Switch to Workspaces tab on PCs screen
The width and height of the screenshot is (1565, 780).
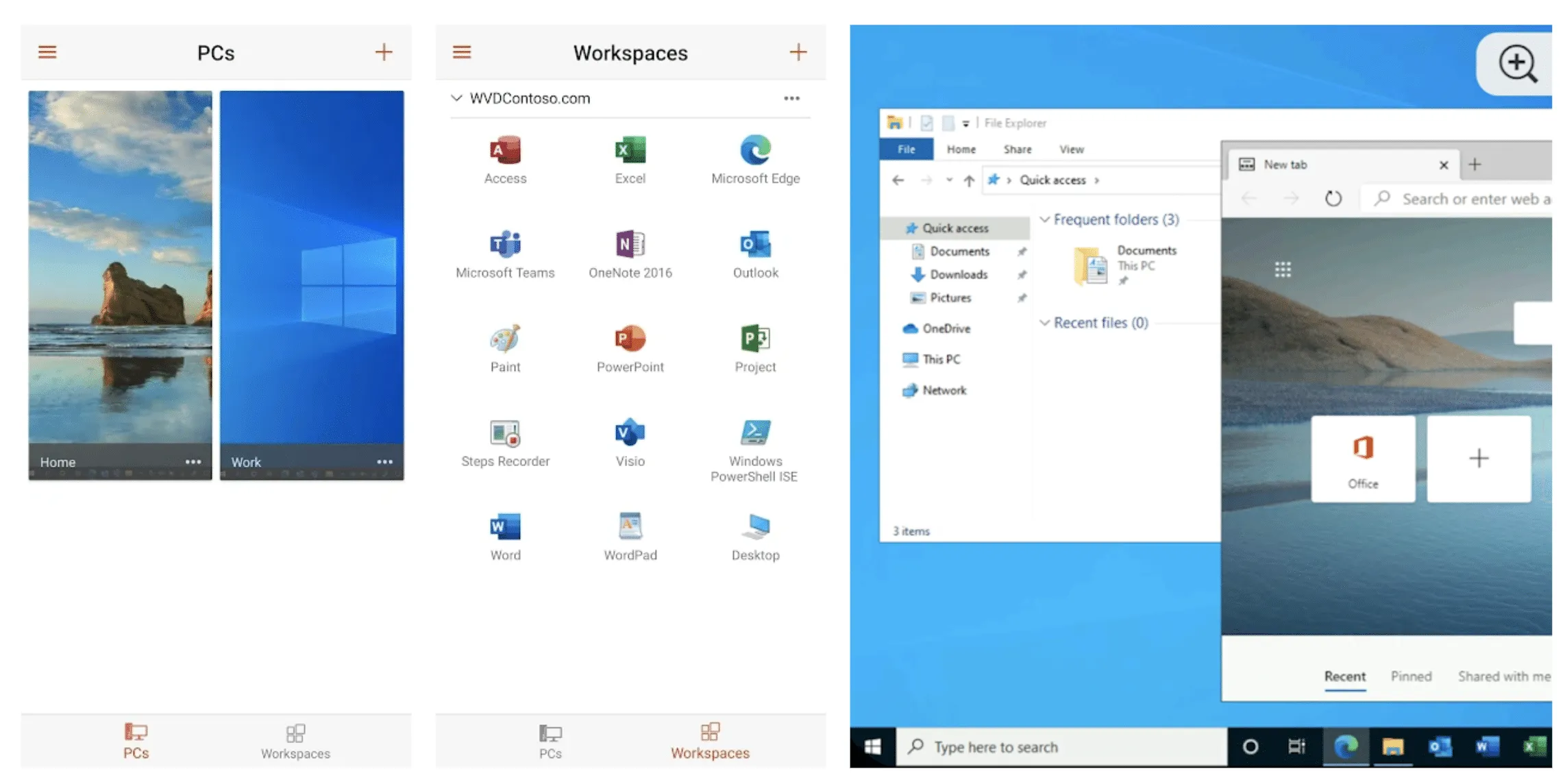[295, 742]
